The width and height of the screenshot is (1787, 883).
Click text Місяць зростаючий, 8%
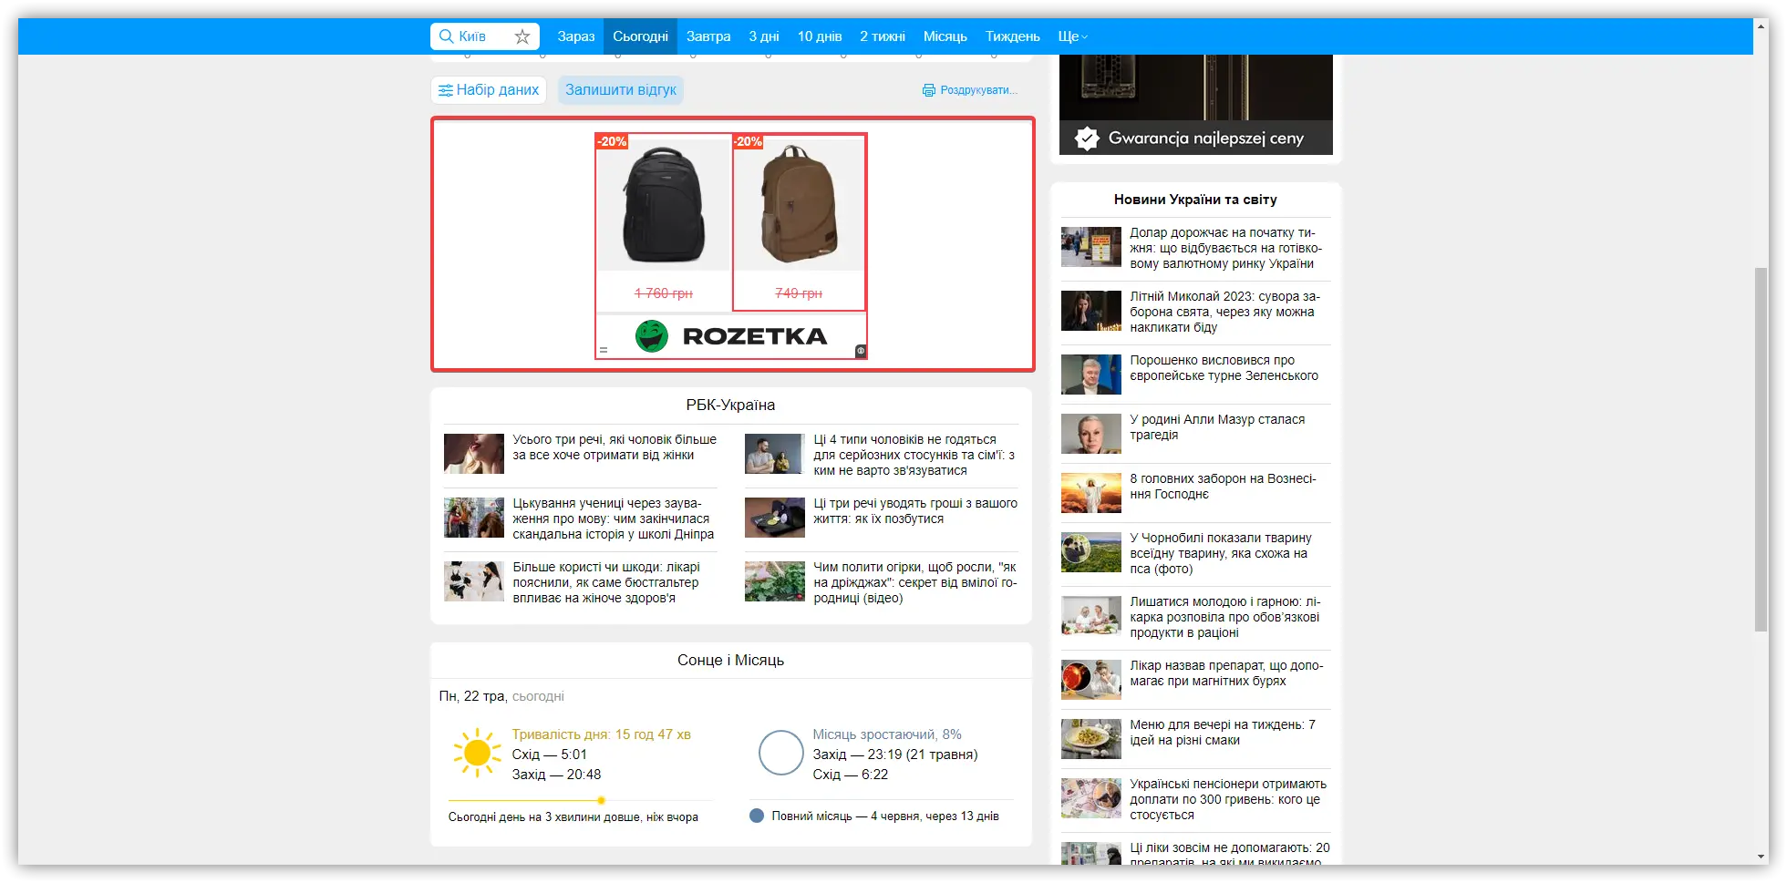(887, 734)
